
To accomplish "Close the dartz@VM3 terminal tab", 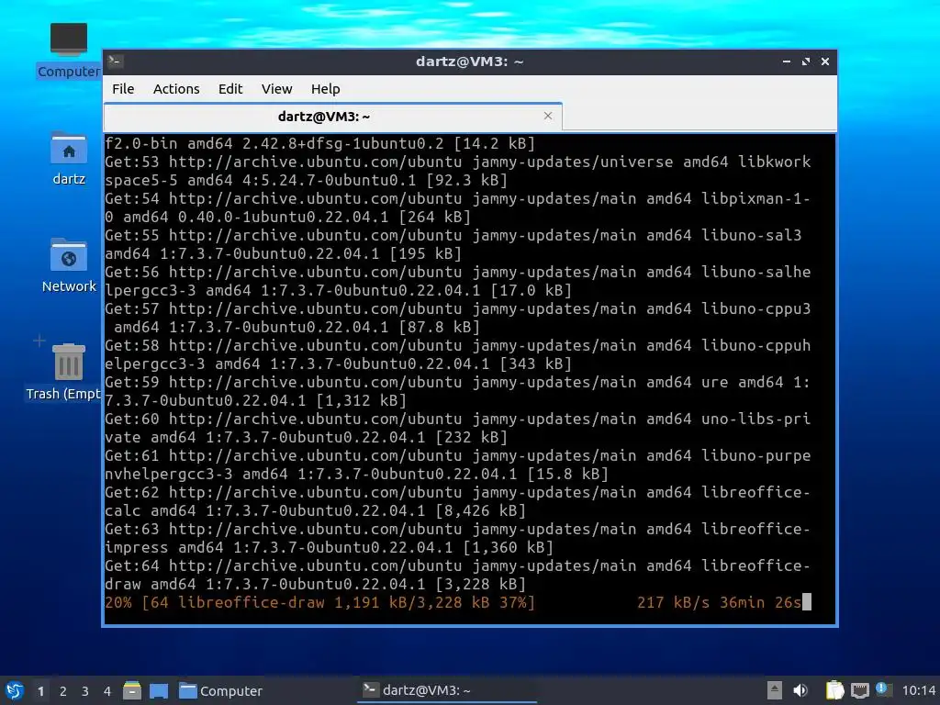I will (x=547, y=116).
